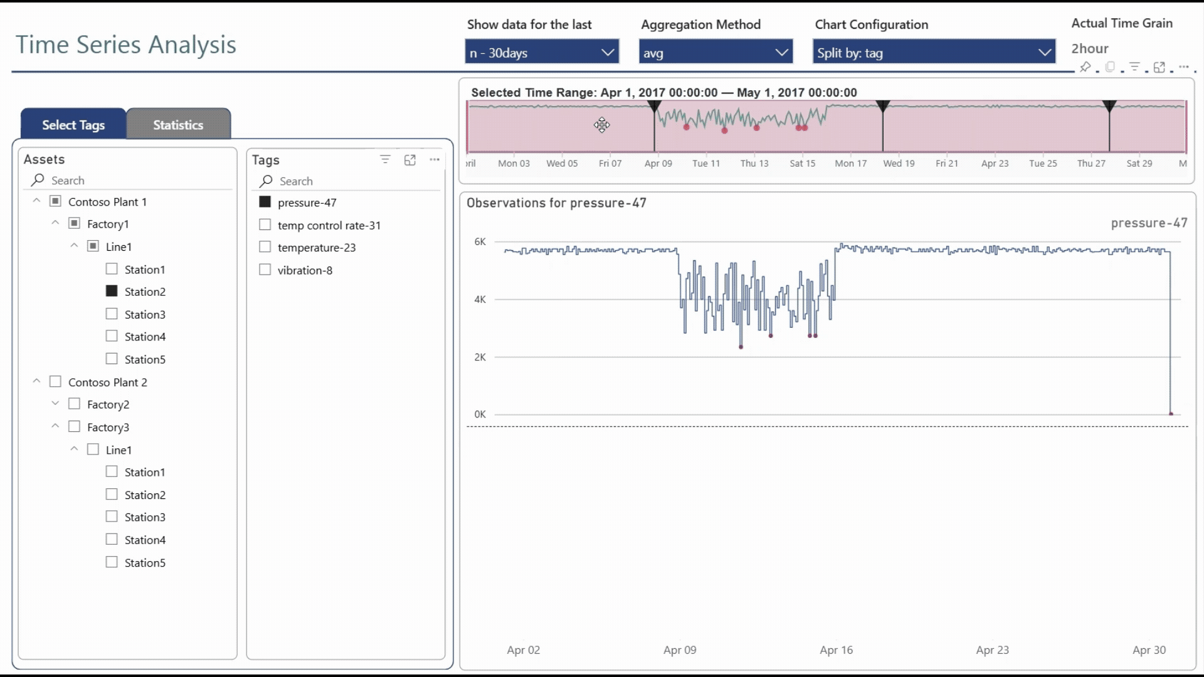Collapse the Factory3 node

pos(55,426)
